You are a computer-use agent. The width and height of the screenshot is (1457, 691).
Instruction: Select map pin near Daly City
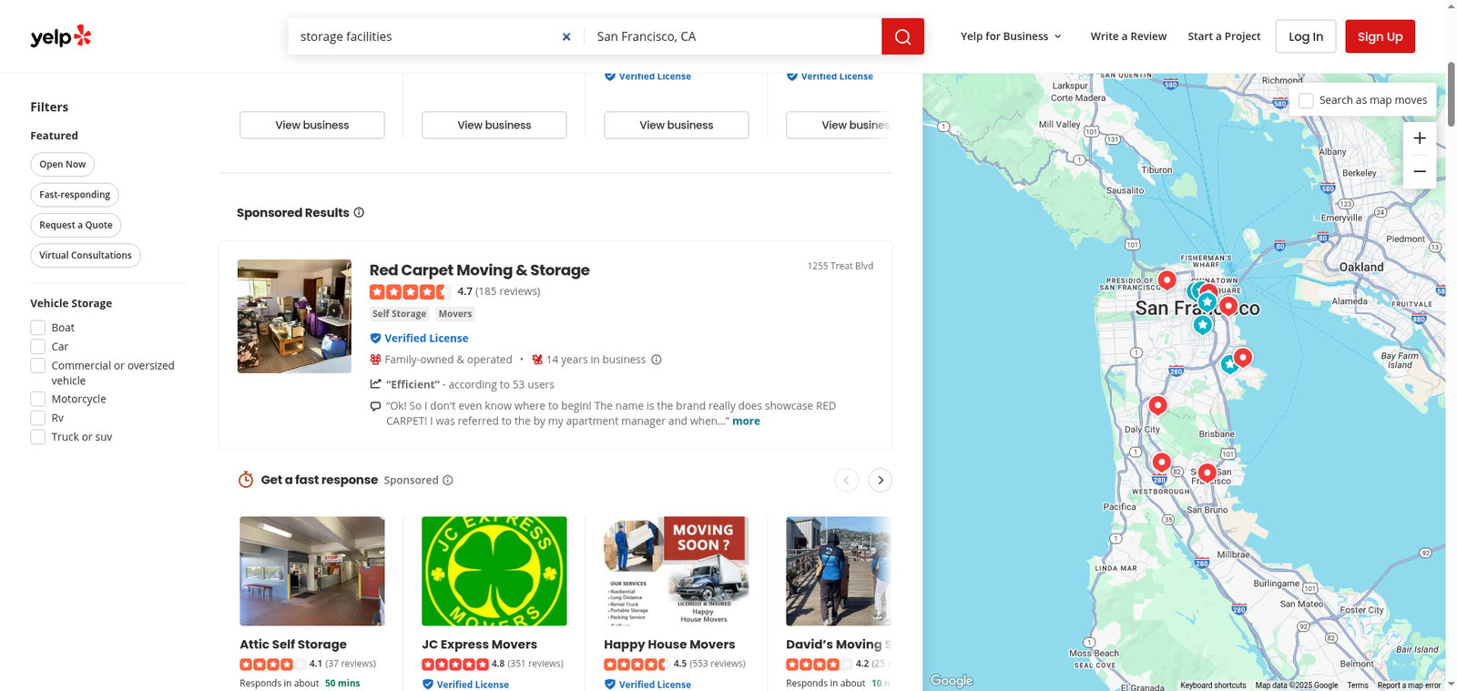(x=1157, y=404)
